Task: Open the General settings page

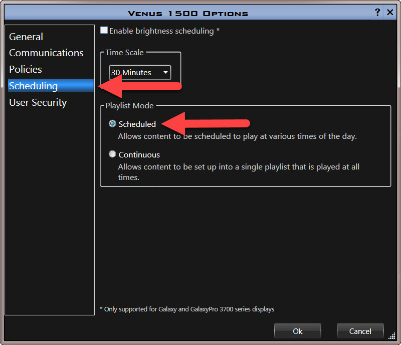Action: pos(26,37)
